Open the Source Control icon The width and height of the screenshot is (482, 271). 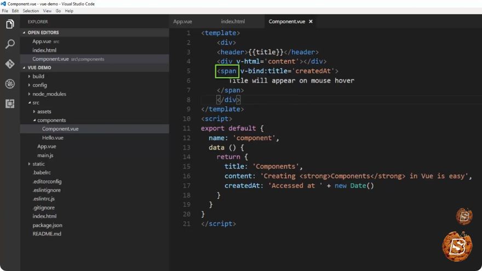point(10,64)
